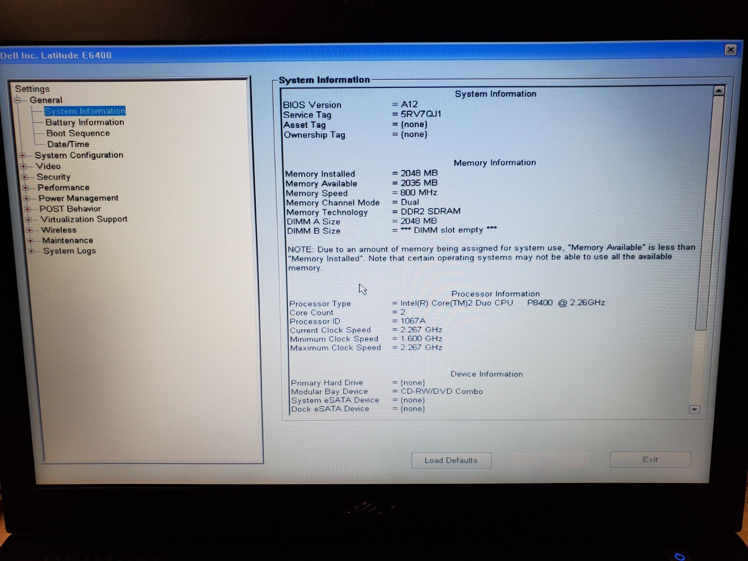The width and height of the screenshot is (748, 561).
Task: Click the Dell Inc. Latitude E6400 title
Action: 56,55
